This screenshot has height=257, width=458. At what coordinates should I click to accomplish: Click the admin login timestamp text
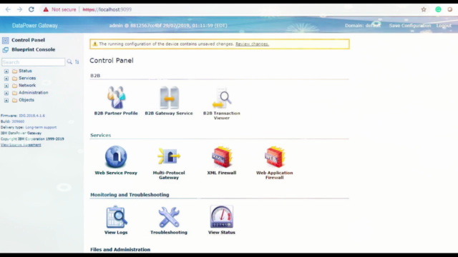pyautogui.click(x=168, y=26)
